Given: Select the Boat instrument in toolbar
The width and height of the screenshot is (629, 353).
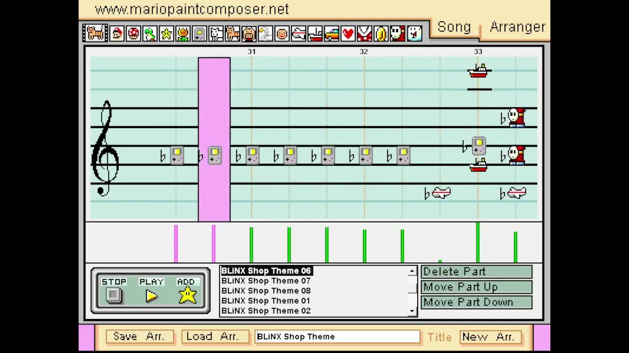Looking at the screenshot, I should click(315, 33).
